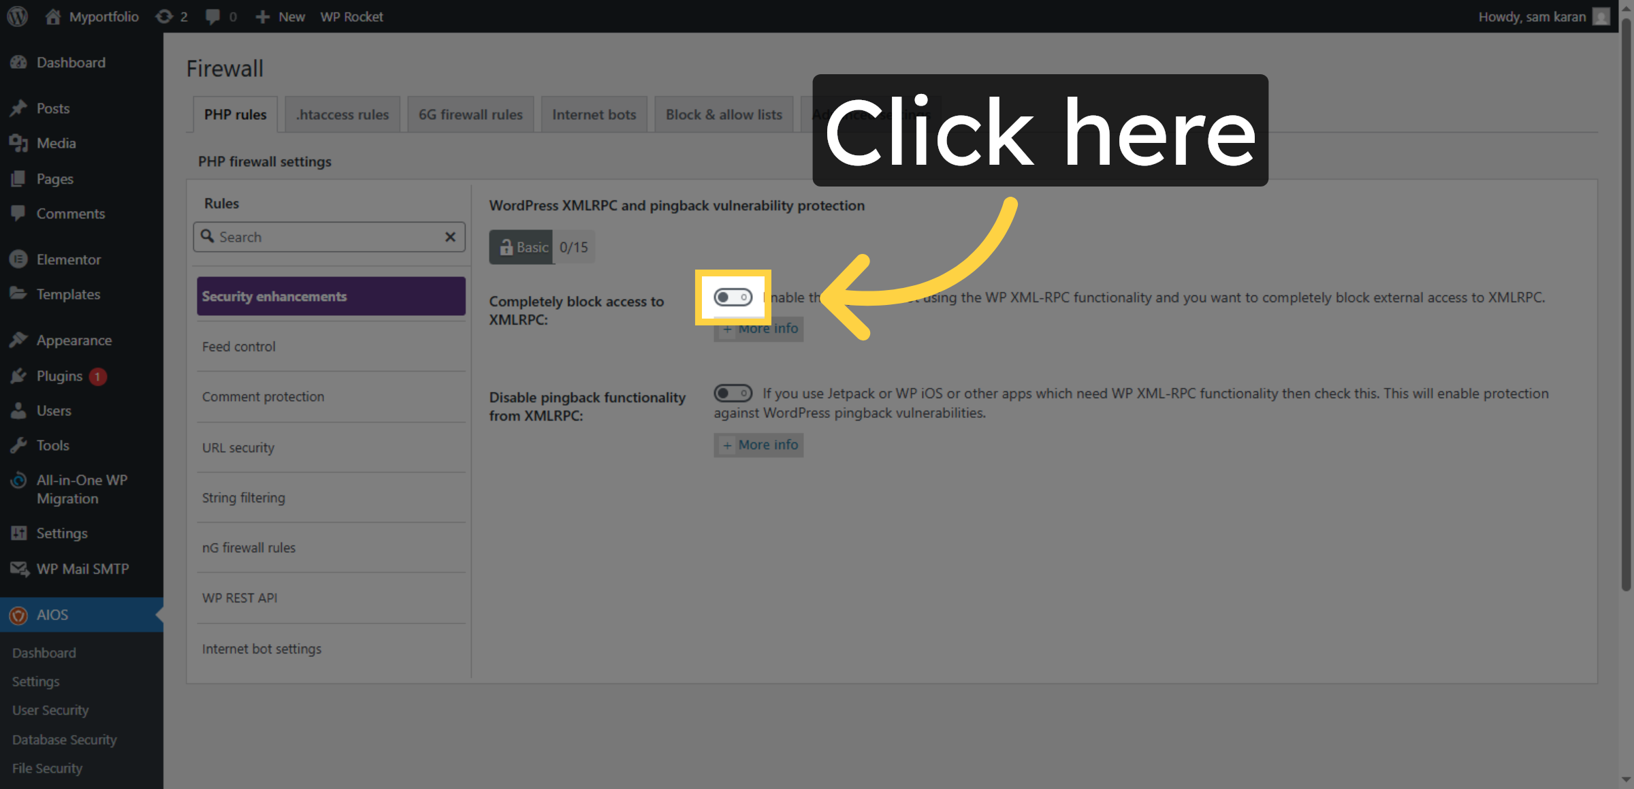Enable the Completely block access to XMLRPC toggle
The height and width of the screenshot is (789, 1634).
pyautogui.click(x=733, y=297)
